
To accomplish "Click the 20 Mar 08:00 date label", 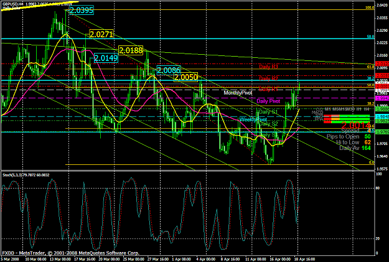I will pos(109,260).
